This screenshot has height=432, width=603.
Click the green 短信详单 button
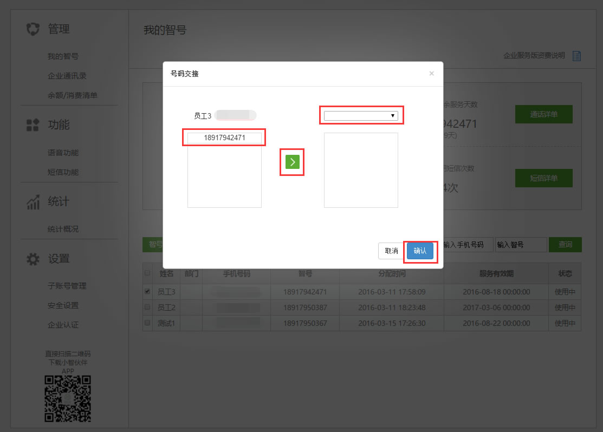click(x=544, y=178)
